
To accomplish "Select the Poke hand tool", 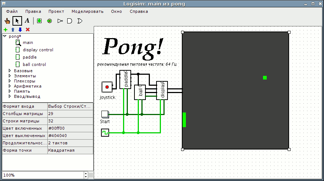I will click(x=7, y=21).
